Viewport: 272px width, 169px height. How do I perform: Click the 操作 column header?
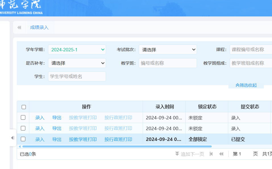click(x=86, y=107)
